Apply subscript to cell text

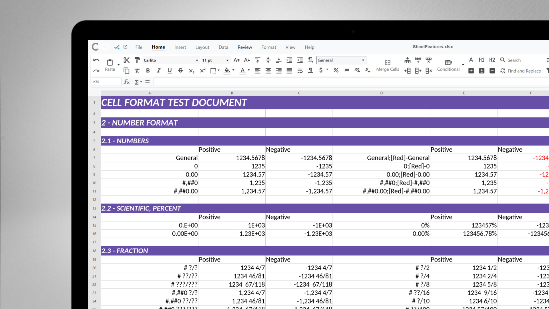point(191,71)
